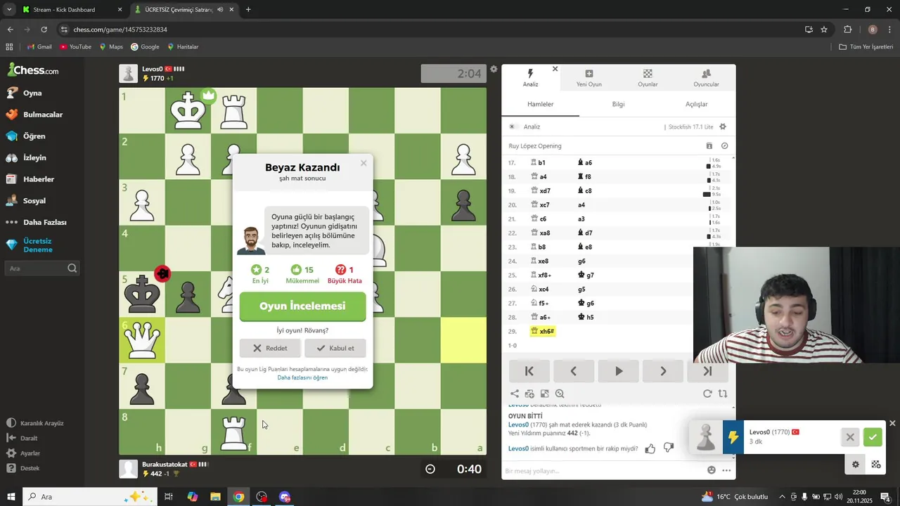Image resolution: width=900 pixels, height=506 pixels.
Task: Open challenge popup settings gear
Action: [x=856, y=464]
